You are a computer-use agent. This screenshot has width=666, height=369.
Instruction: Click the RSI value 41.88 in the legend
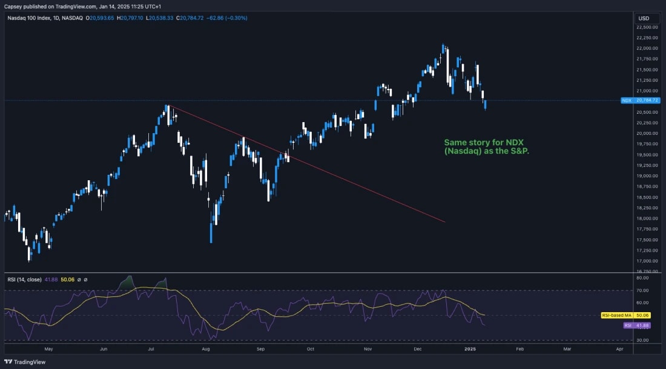pyautogui.click(x=51, y=279)
